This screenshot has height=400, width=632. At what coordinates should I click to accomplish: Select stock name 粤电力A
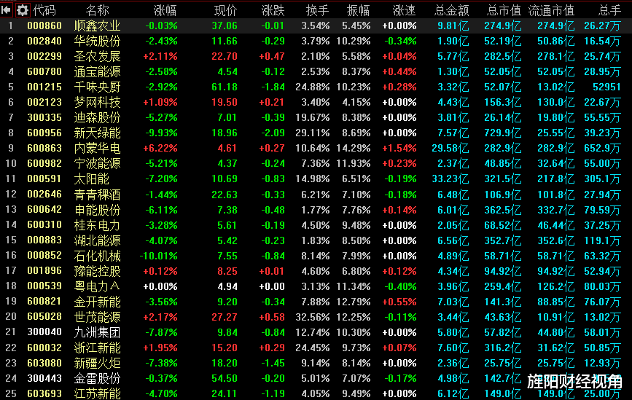coord(97,286)
